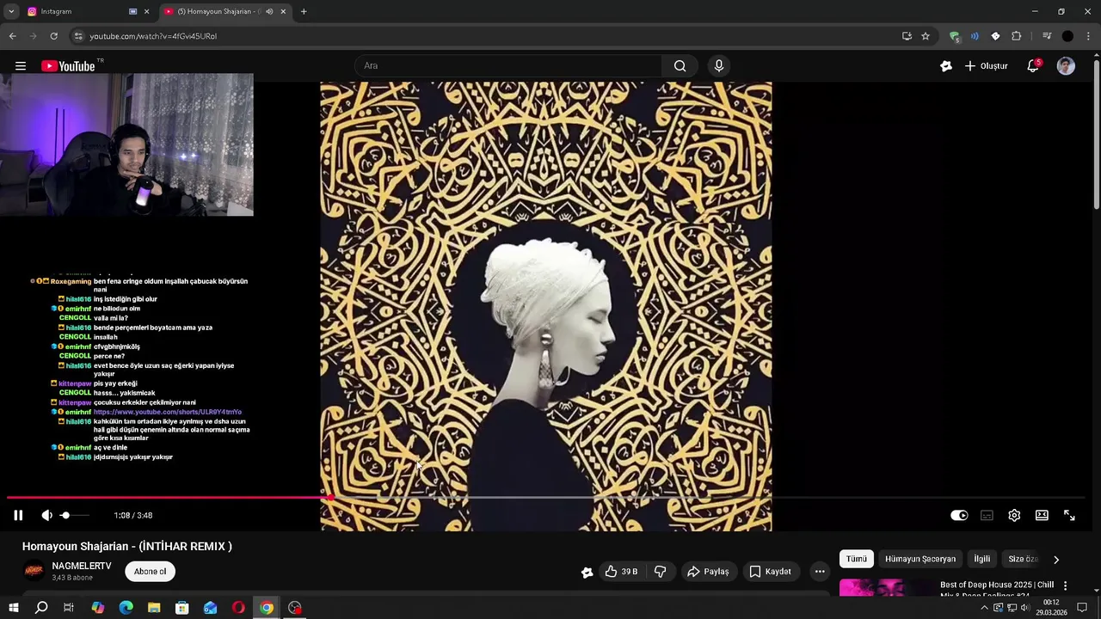The image size is (1101, 619).
Task: Go back in the browser
Action: (12, 36)
